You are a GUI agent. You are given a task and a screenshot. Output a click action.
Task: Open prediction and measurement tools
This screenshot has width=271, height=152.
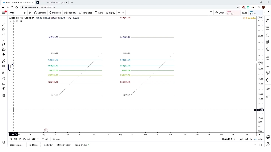pyautogui.click(x=4, y=50)
